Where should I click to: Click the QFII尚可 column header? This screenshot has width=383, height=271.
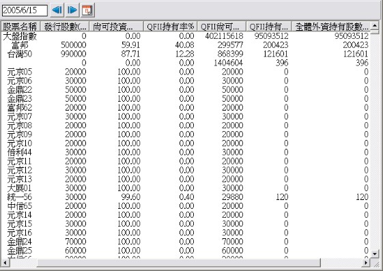(x=222, y=27)
